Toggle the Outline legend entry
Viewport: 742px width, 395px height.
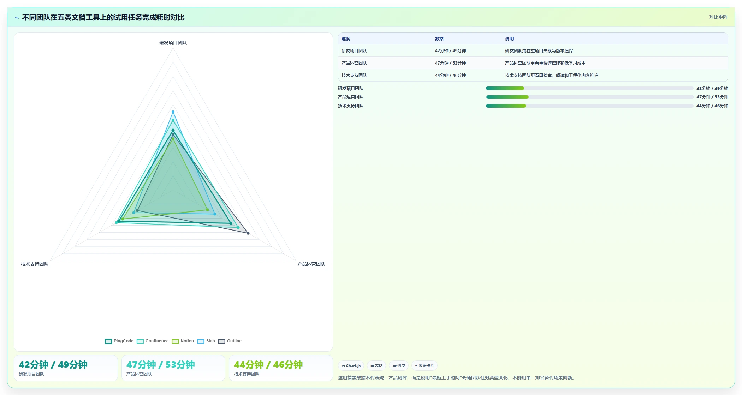click(230, 341)
